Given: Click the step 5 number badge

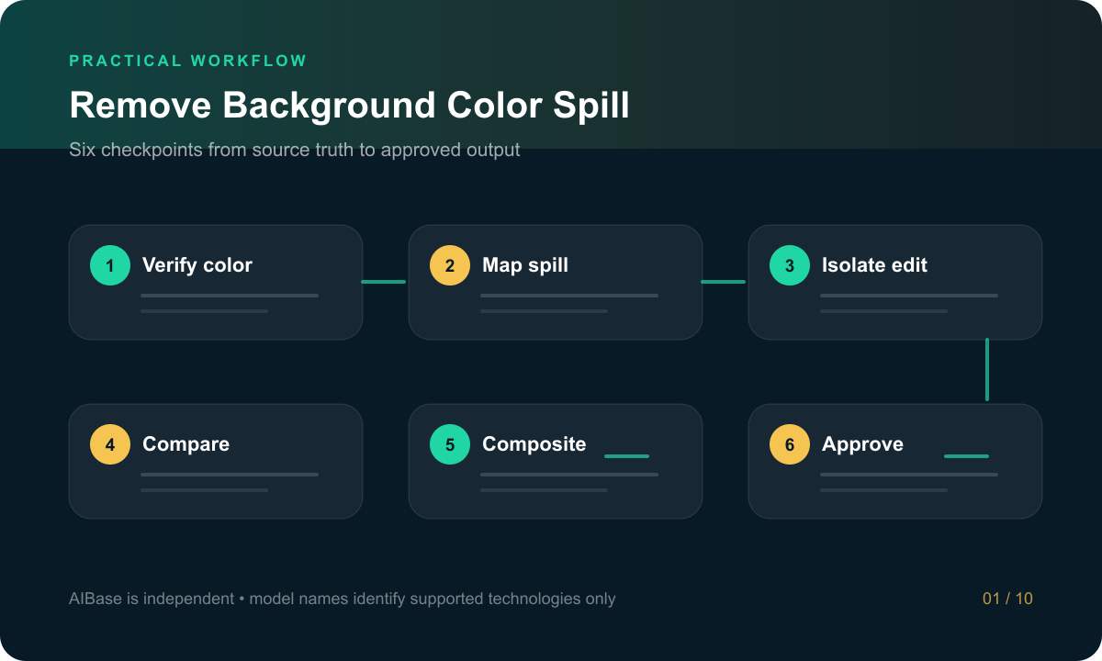Looking at the screenshot, I should [x=450, y=444].
